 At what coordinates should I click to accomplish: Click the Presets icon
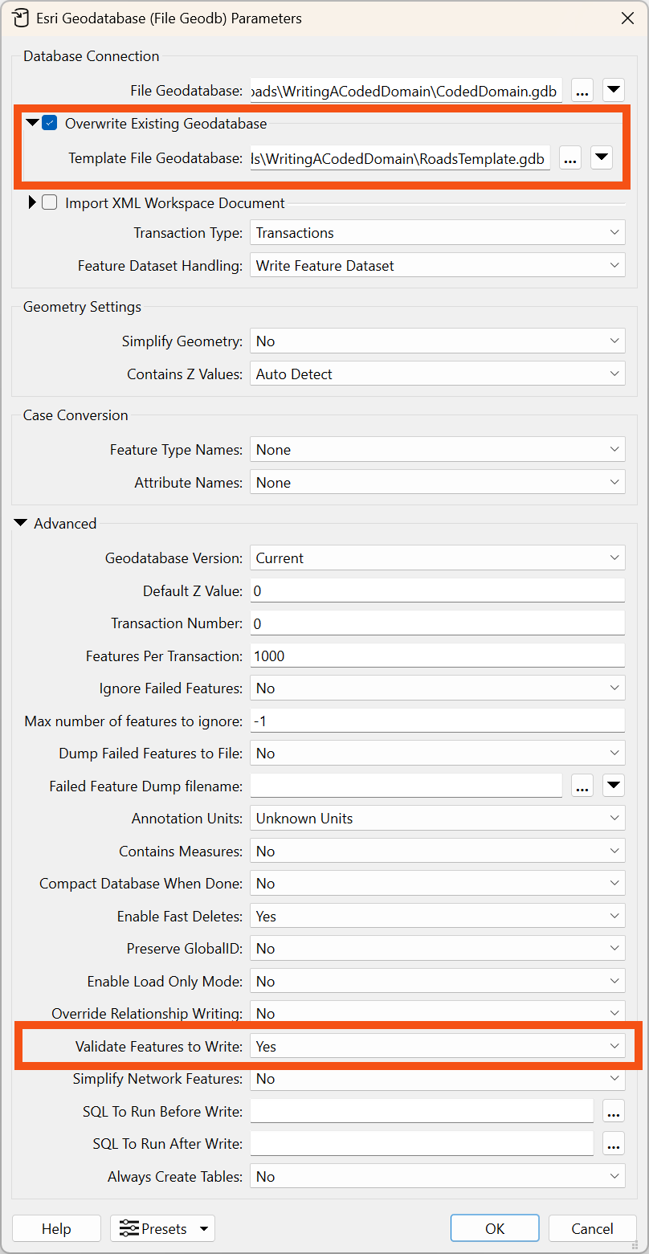coord(127,1228)
